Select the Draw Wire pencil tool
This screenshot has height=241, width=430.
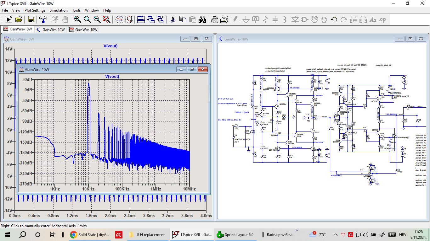coord(236,19)
